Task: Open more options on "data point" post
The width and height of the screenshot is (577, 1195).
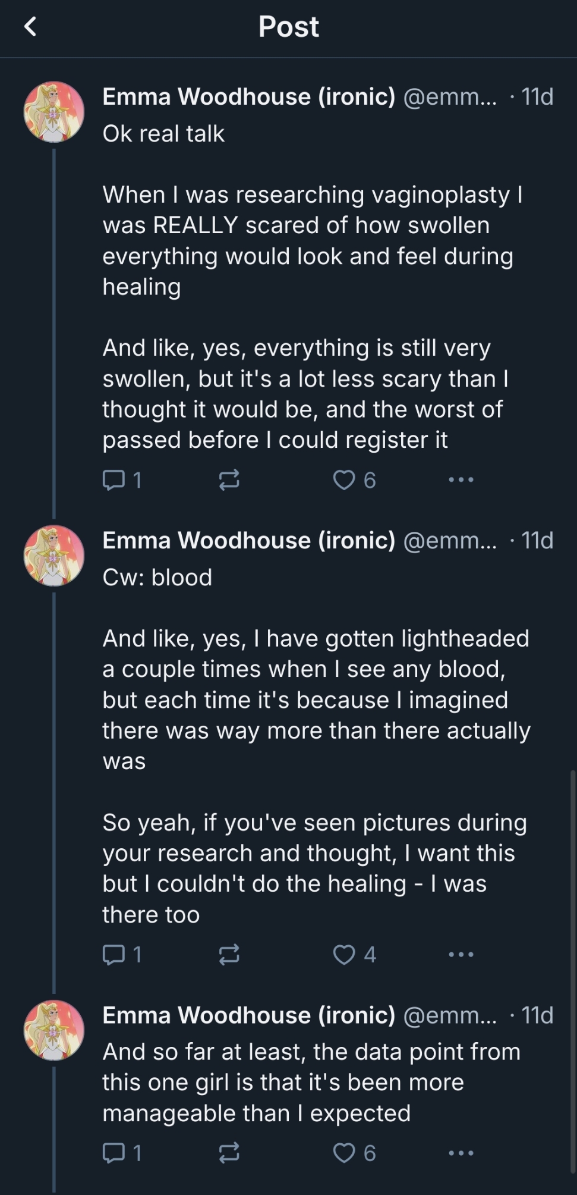Action: tap(461, 1153)
